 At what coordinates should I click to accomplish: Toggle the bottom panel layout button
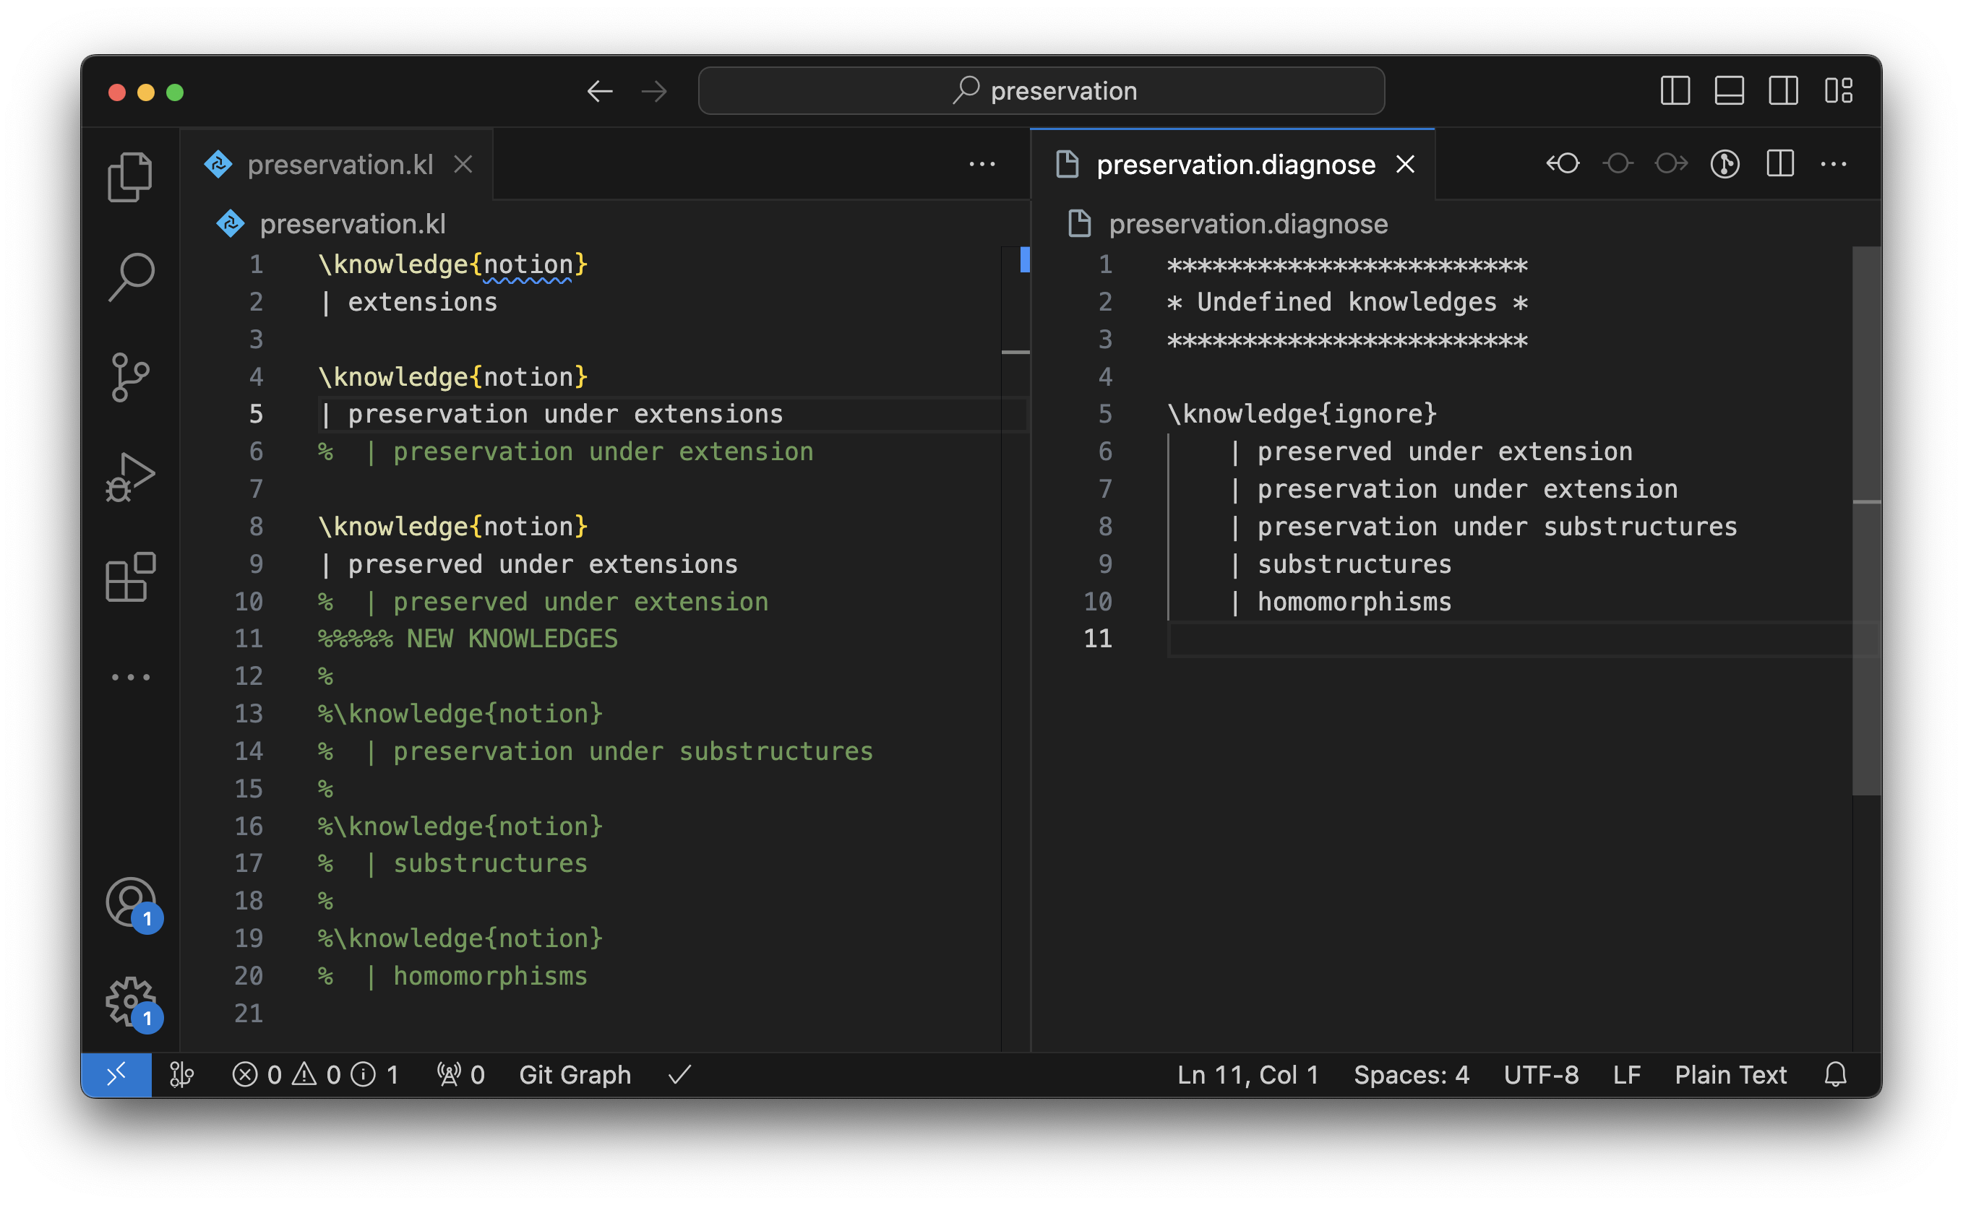pyautogui.click(x=1729, y=91)
